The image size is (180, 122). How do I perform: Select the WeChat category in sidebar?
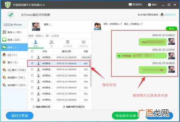tap(14, 47)
